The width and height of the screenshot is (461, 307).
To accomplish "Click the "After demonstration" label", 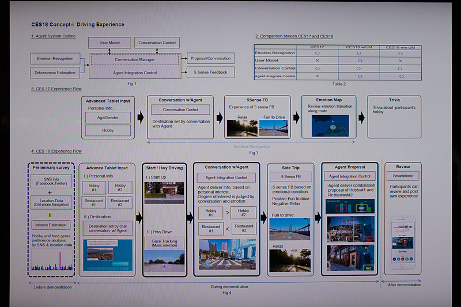I will coord(405,285).
